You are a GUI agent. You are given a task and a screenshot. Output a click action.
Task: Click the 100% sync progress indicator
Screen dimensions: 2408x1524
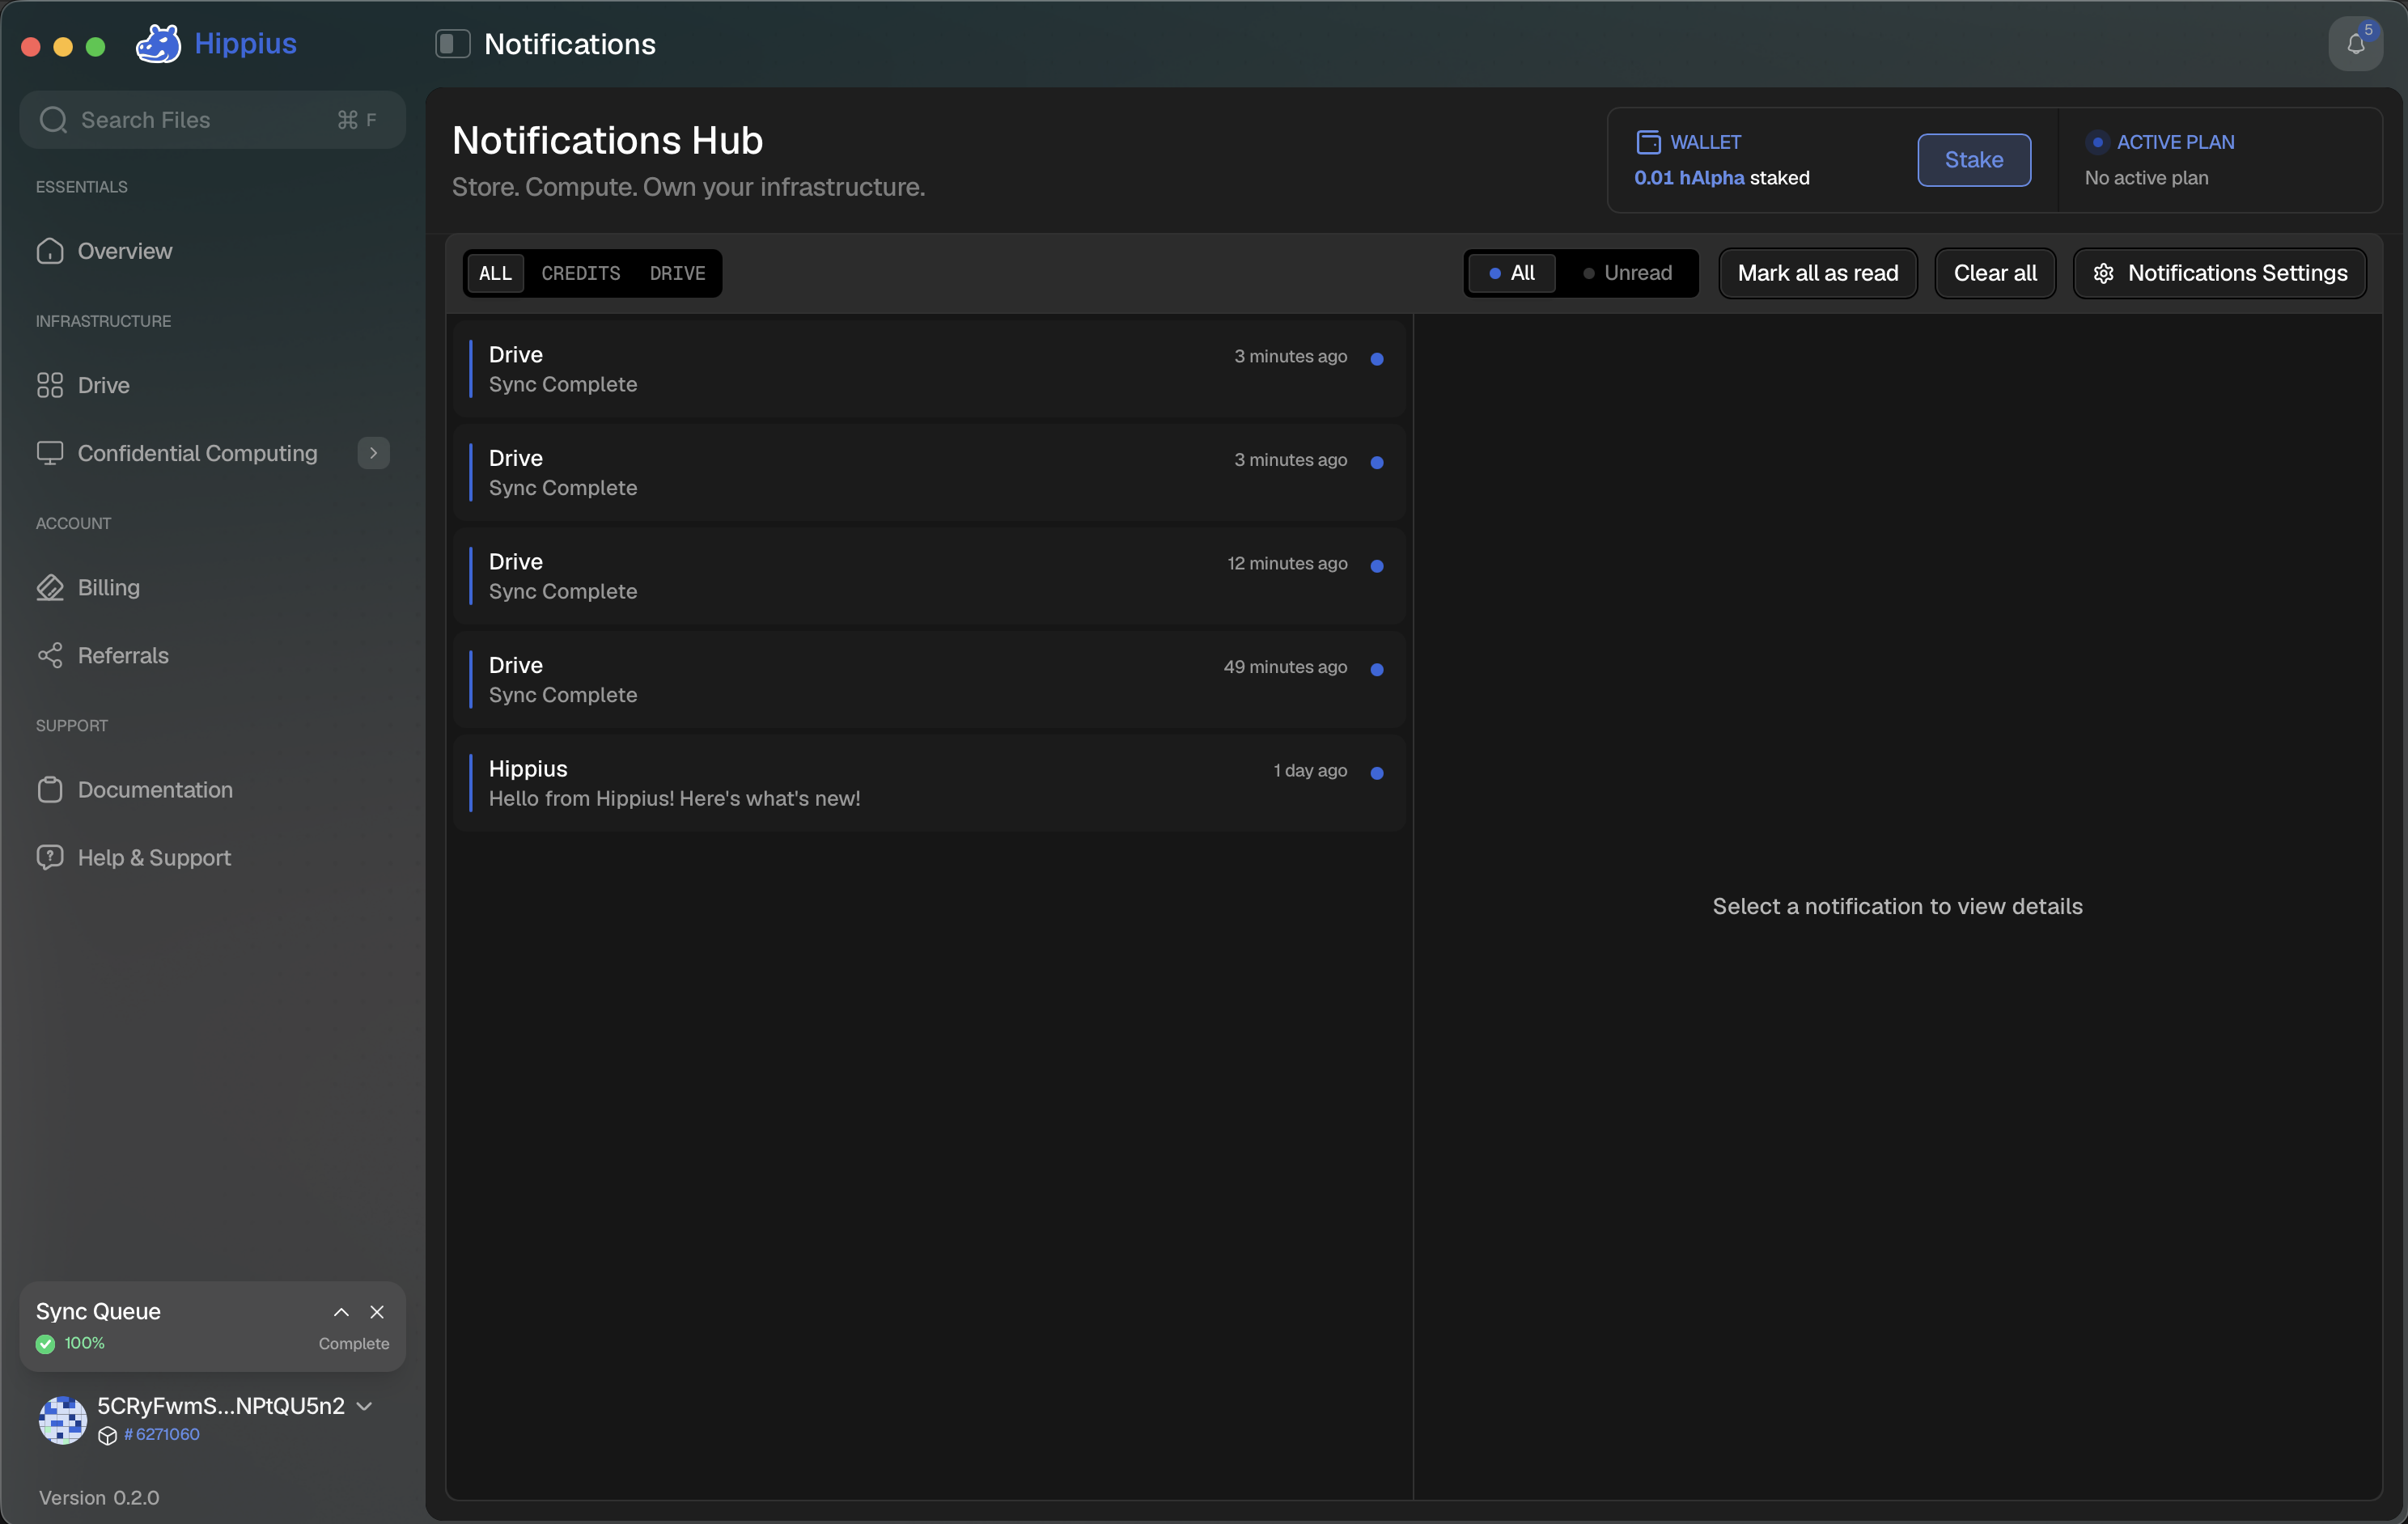click(84, 1343)
